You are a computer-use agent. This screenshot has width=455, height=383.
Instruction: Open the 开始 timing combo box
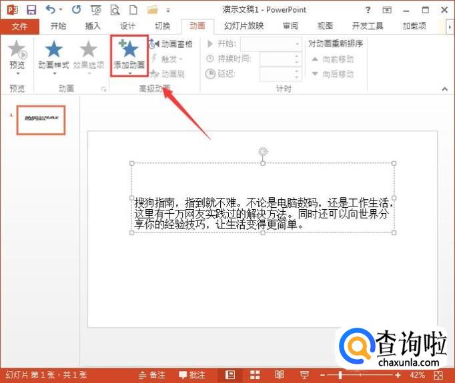[271, 44]
